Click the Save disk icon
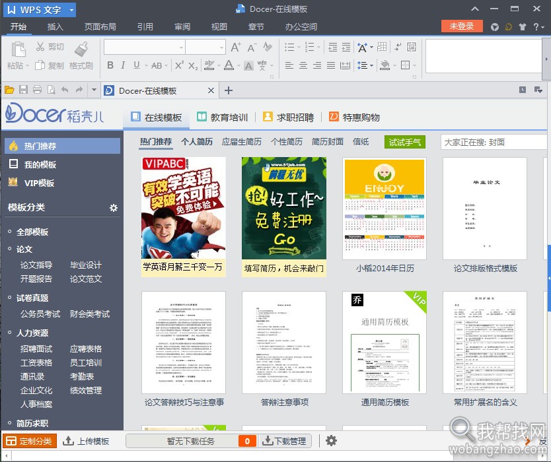The width and height of the screenshot is (551, 462). click(23, 90)
